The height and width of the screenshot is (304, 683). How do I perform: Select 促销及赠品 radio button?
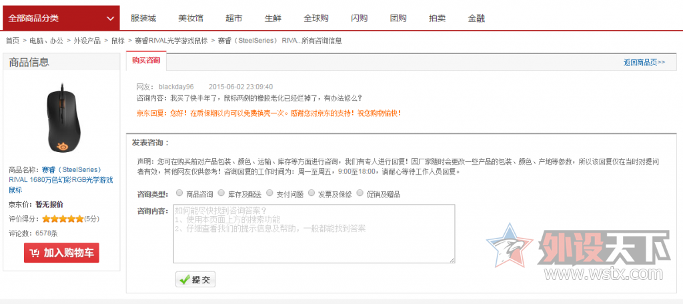[360, 193]
